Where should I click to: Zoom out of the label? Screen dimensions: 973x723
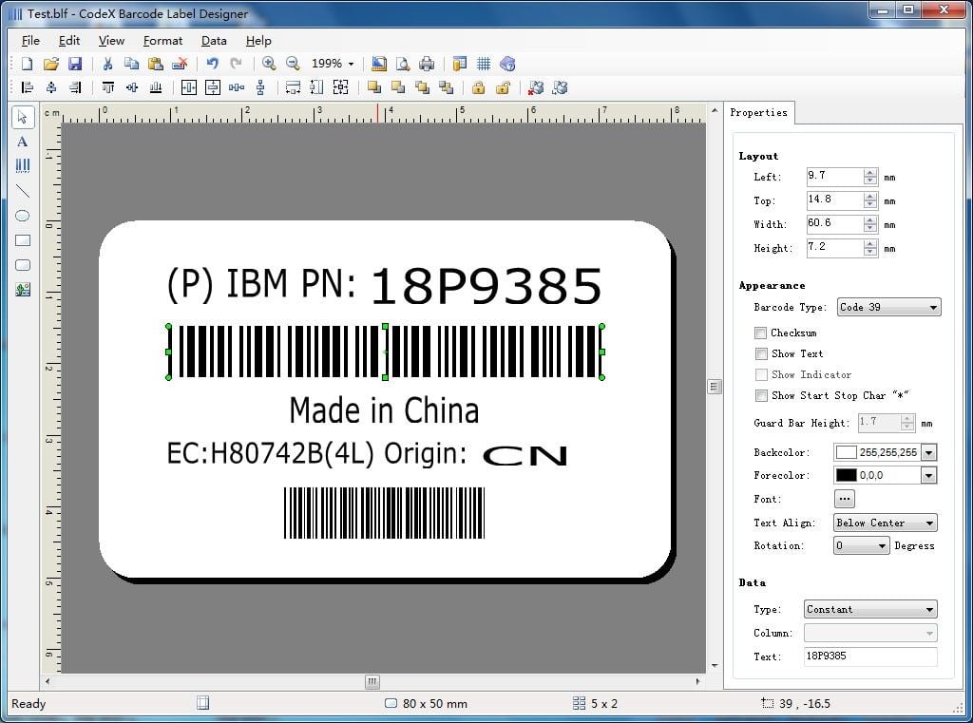(x=293, y=64)
